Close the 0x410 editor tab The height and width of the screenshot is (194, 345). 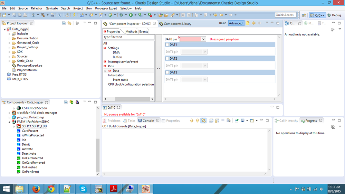click(x=118, y=108)
